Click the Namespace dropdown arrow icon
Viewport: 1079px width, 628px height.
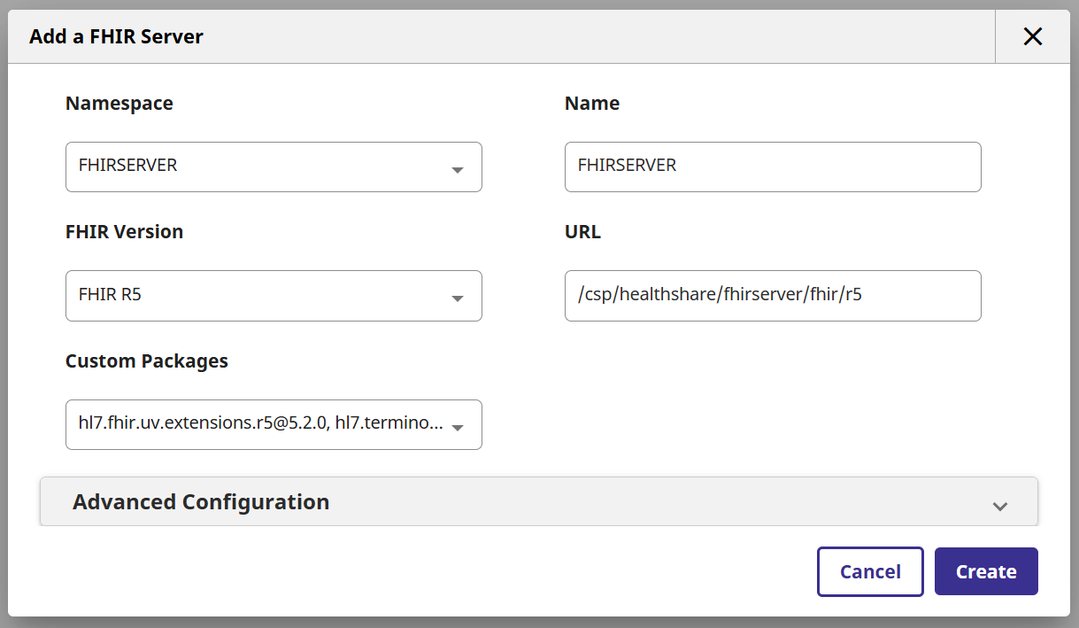[458, 169]
